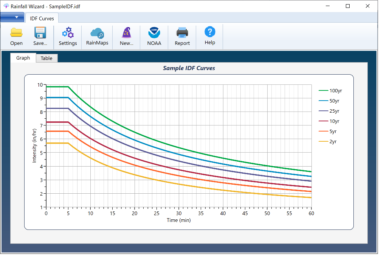Select the Graph tab
Viewport: 381px width, 257px height.
coord(23,58)
